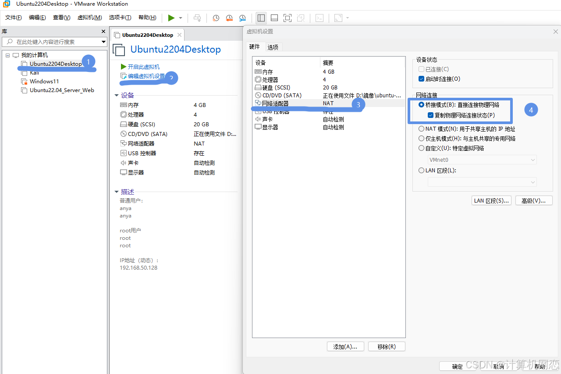Viewport: 561px width, 374px height.
Task: Close the 库 library panel
Action: click(x=103, y=32)
